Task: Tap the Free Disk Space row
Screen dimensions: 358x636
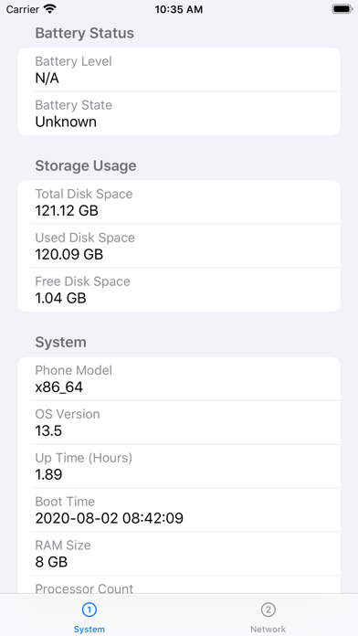Action: point(179,290)
